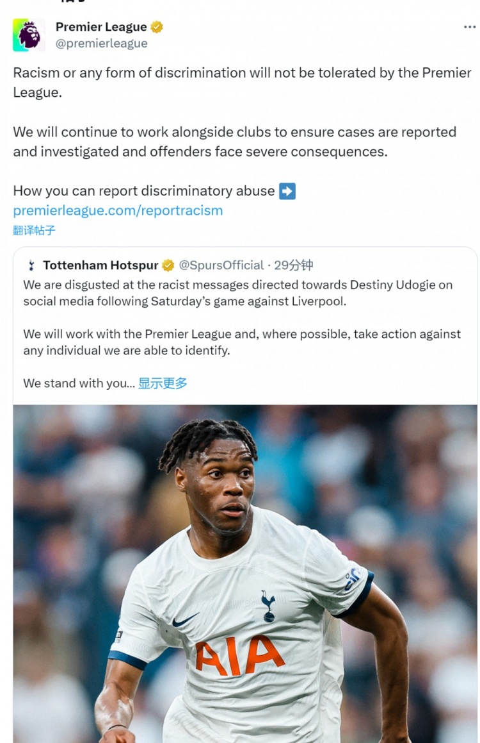The width and height of the screenshot is (480, 743).
Task: Open the Destiny Udogie player photo
Action: tap(245, 573)
